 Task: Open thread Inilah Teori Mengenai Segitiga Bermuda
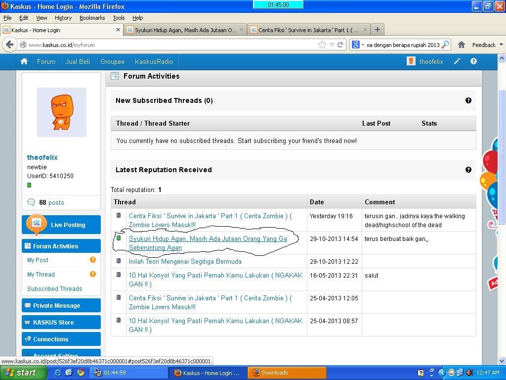coord(185,261)
